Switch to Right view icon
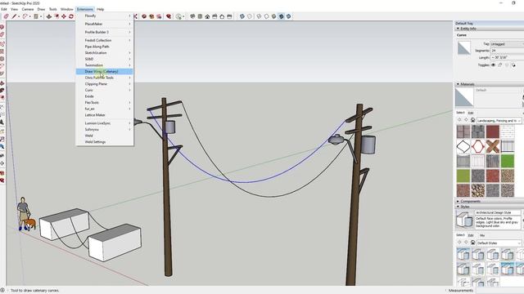Viewport: 524px width, 294px height. (215, 16)
